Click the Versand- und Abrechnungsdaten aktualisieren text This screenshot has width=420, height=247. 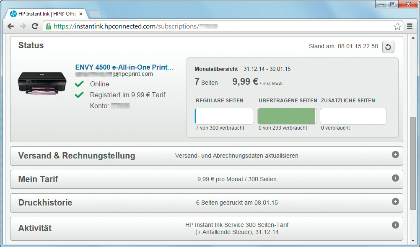pos(236,156)
